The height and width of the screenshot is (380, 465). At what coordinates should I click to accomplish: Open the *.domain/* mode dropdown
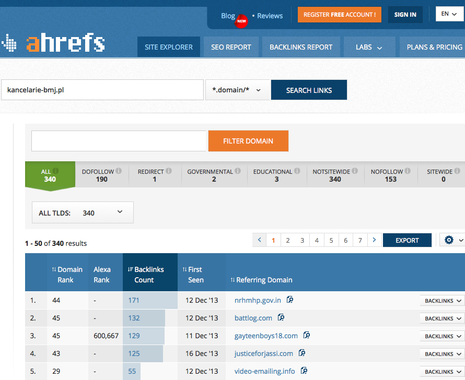[x=237, y=90]
